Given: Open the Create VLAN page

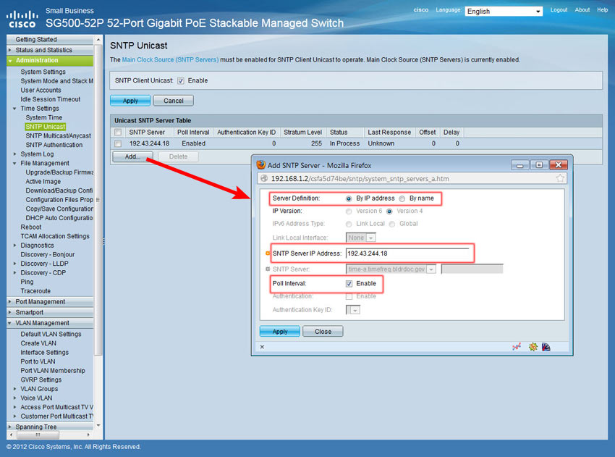Looking at the screenshot, I should pos(38,343).
